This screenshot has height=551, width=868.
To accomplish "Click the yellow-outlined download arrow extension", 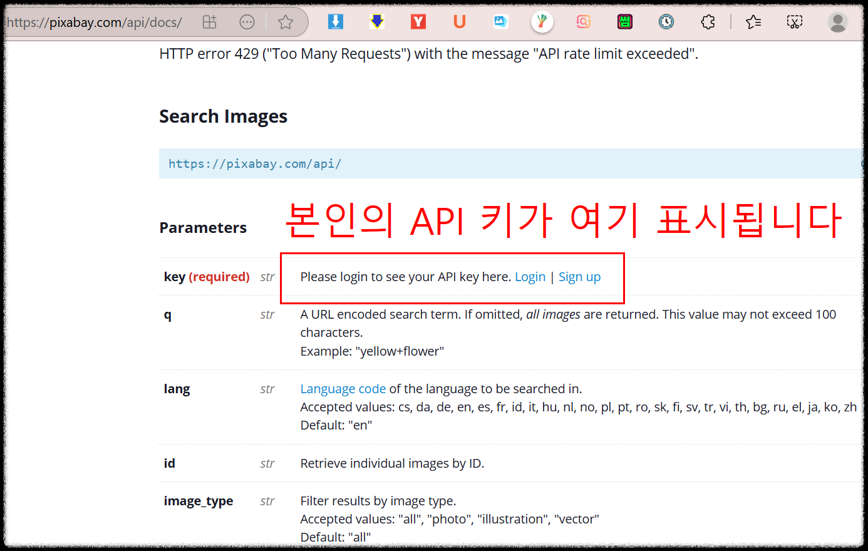I will (376, 21).
